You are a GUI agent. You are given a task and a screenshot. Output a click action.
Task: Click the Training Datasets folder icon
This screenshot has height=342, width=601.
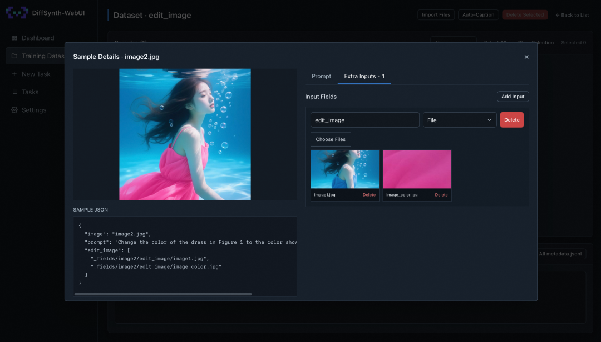(14, 56)
